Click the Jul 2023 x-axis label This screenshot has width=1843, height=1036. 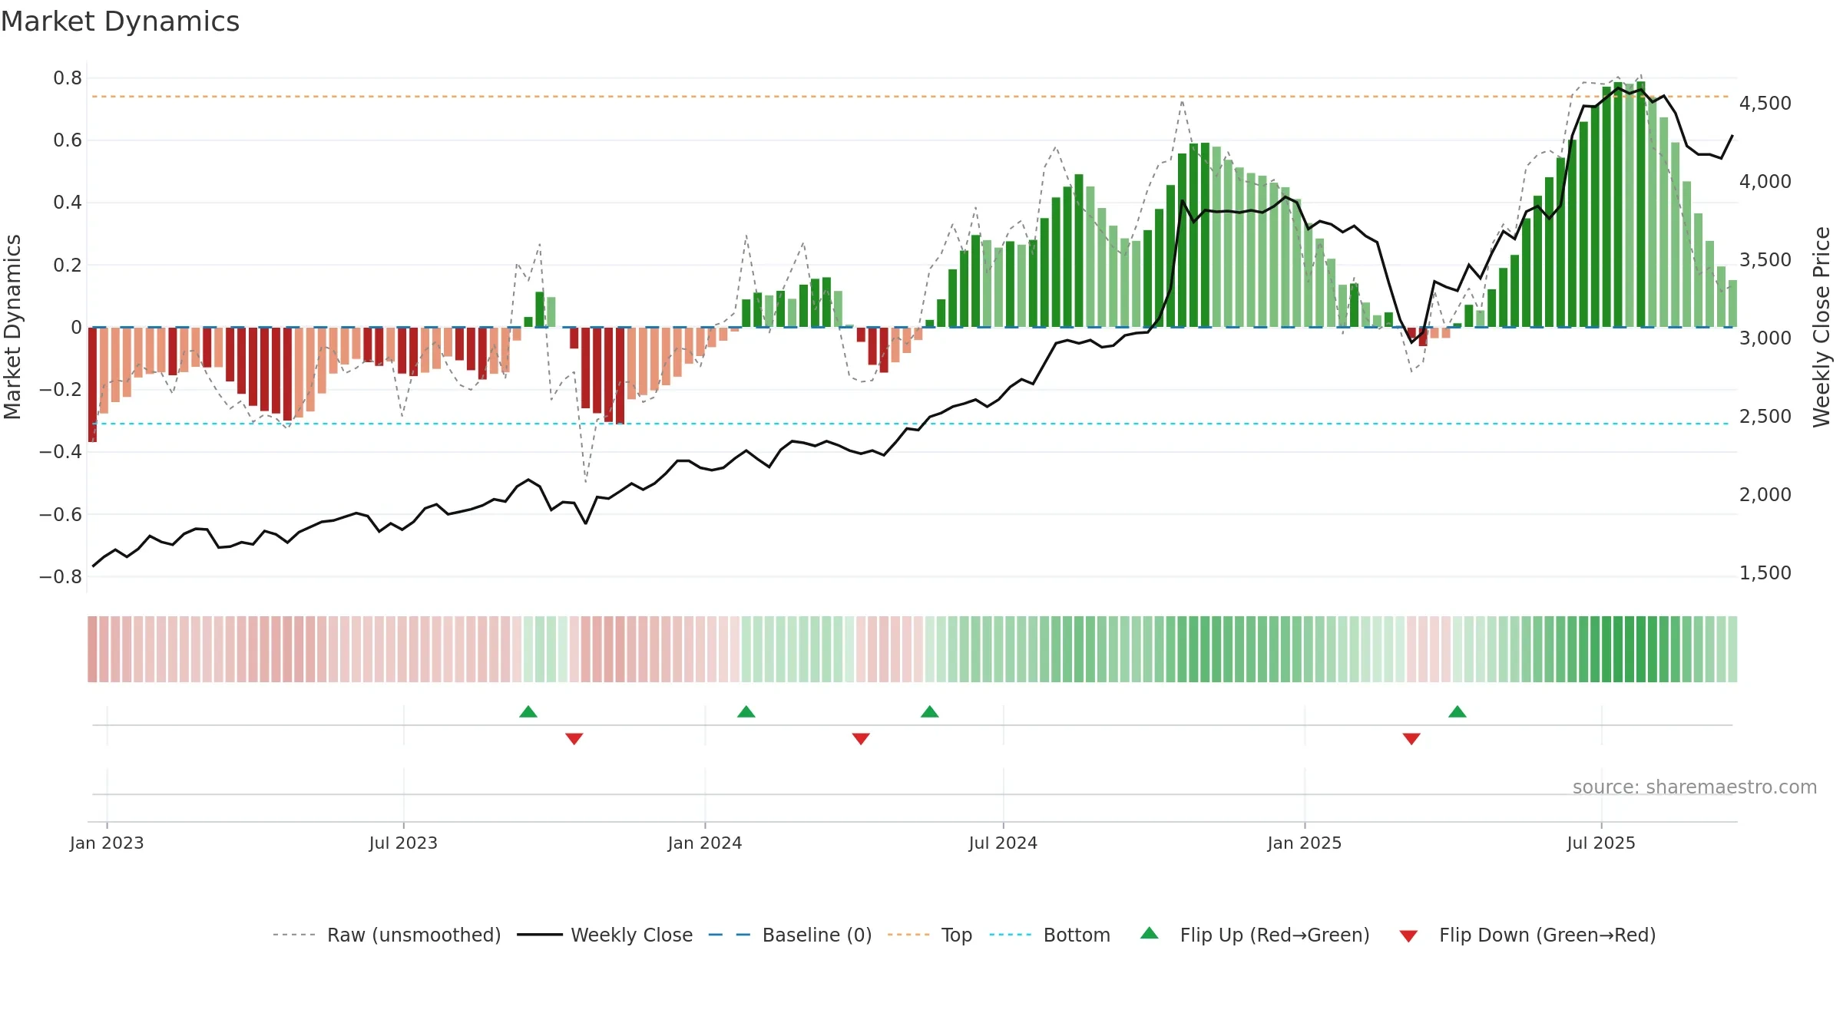point(403,843)
